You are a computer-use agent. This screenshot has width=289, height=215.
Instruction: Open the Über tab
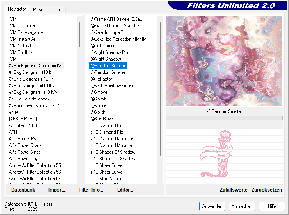[58, 10]
